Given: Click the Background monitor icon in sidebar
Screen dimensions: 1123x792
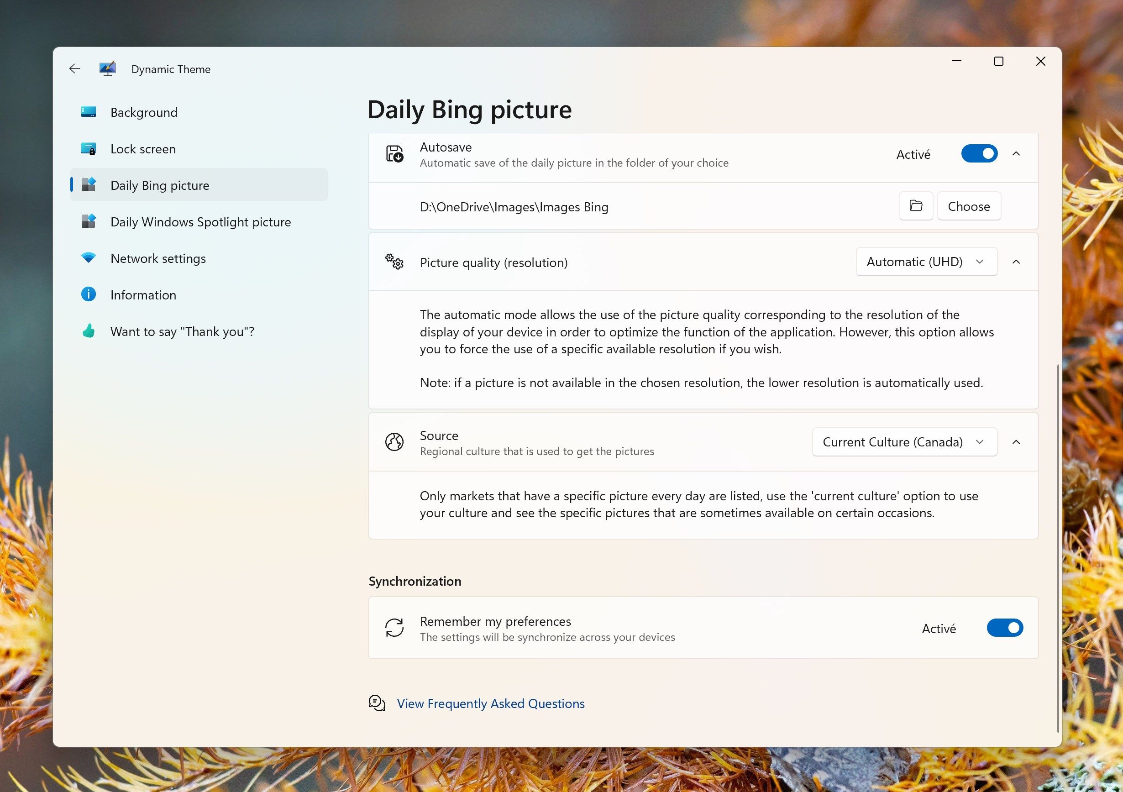Looking at the screenshot, I should [x=89, y=112].
